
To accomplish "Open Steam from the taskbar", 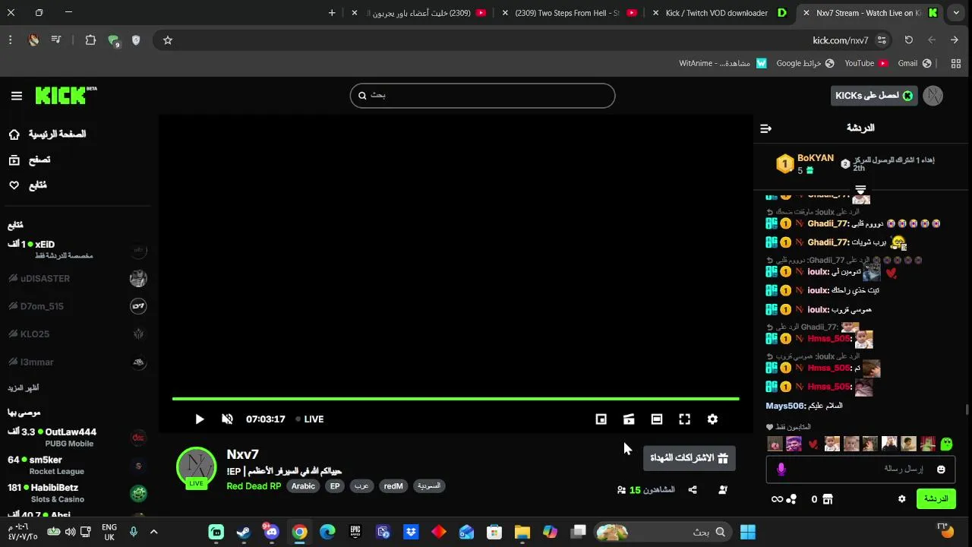I will click(x=244, y=532).
